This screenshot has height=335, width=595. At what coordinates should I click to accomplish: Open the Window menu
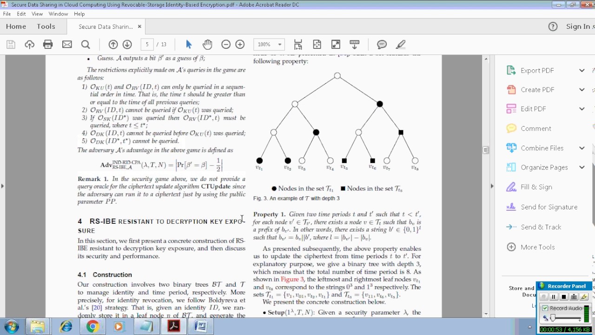[58, 14]
